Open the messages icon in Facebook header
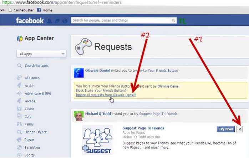Image resolution: width=249 pixels, height=158 pixels. pyautogui.click(x=57, y=21)
